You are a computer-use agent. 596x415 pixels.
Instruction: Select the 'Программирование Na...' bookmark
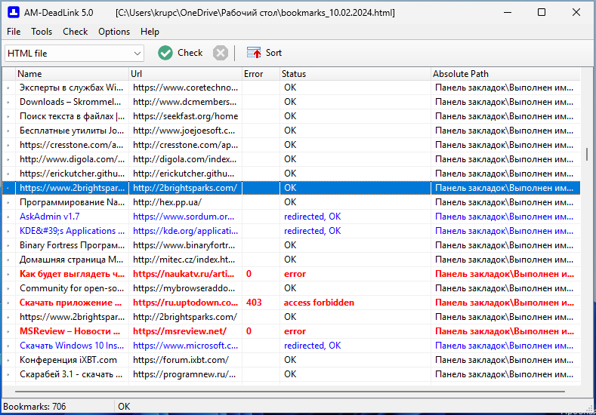pos(73,202)
